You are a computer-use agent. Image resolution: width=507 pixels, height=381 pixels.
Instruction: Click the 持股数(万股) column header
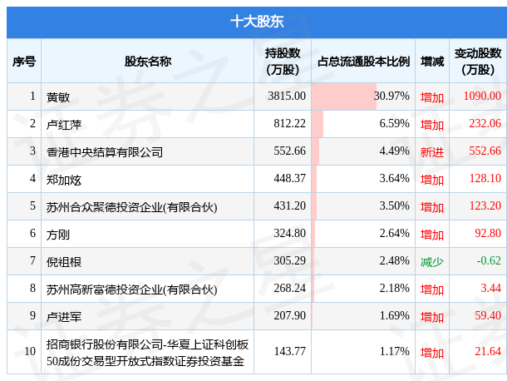(x=283, y=61)
